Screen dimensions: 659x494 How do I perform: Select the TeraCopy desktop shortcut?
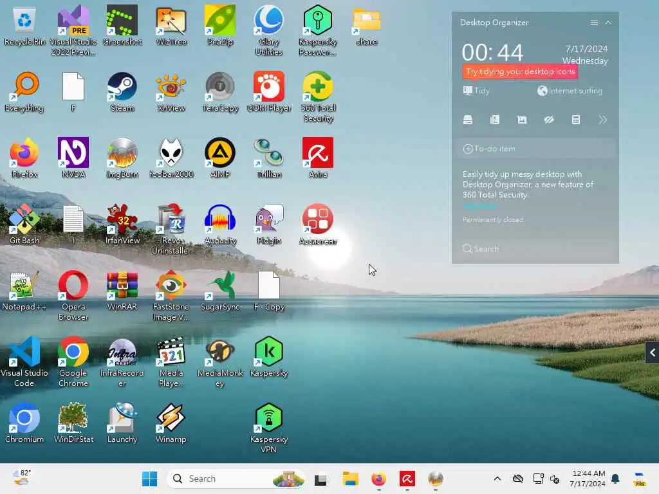tap(220, 91)
